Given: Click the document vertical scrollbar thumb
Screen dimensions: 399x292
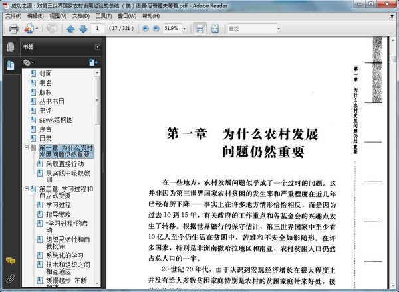Looking at the screenshot, I should pos(393,59).
